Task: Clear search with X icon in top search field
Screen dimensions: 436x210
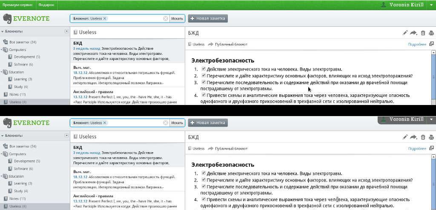Action: click(x=166, y=19)
